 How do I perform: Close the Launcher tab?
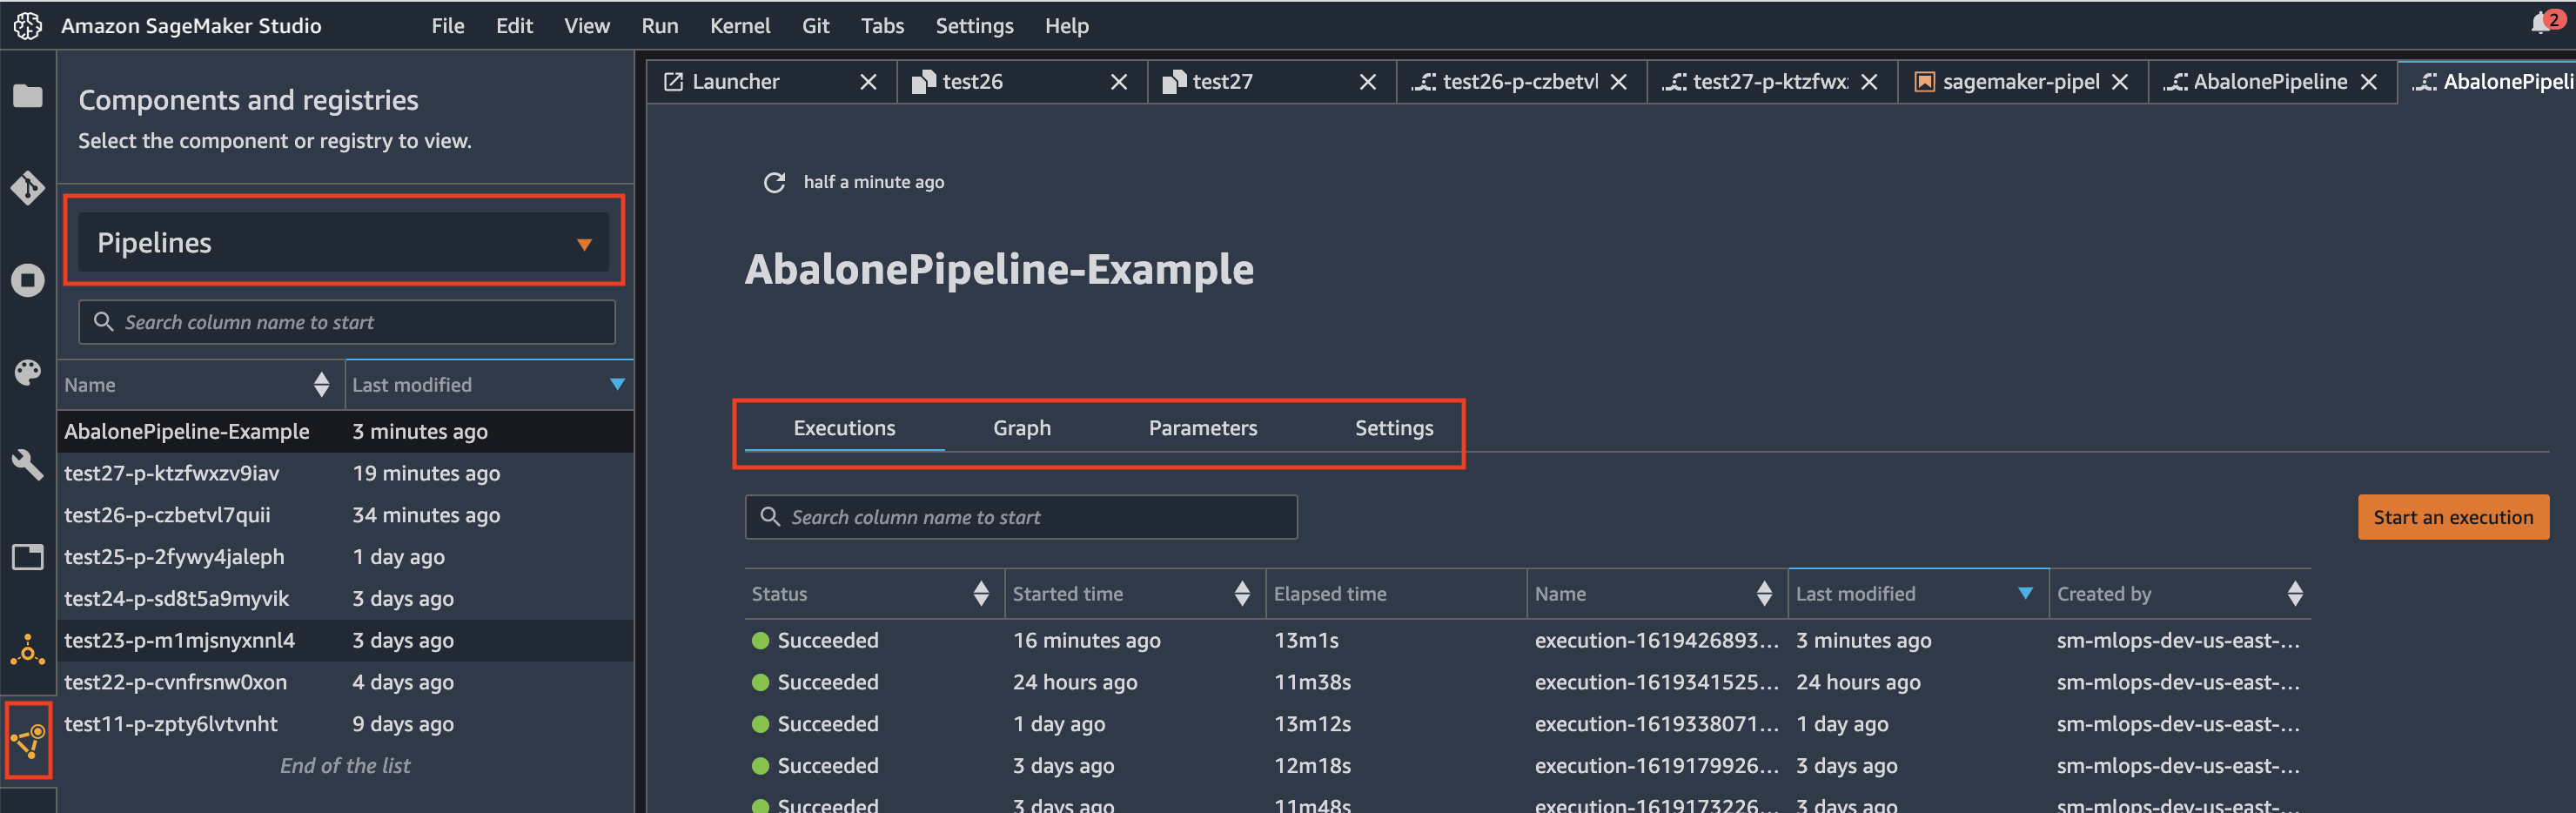point(868,82)
